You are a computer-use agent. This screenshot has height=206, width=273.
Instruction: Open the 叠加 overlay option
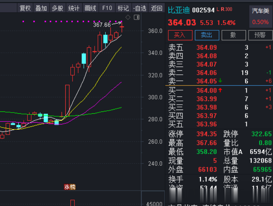tap(41, 8)
